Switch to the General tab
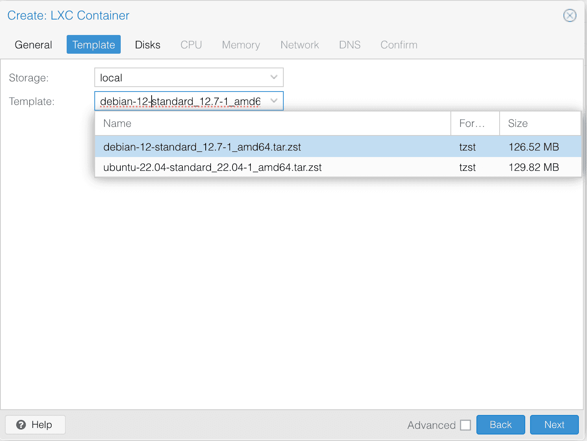587x441 pixels. [33, 45]
